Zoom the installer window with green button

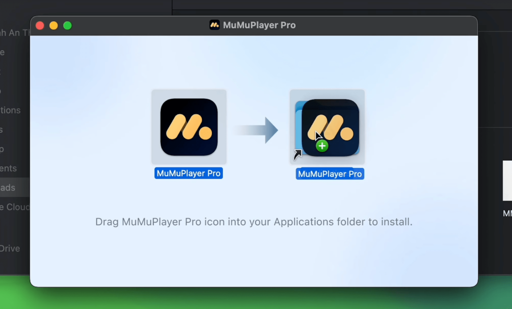(x=67, y=25)
